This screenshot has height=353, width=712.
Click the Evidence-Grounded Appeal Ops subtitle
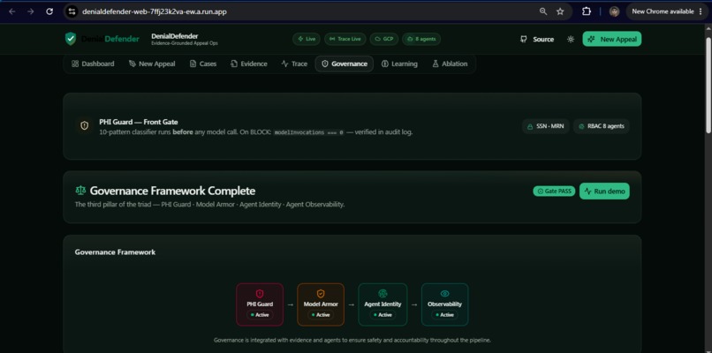click(185, 43)
